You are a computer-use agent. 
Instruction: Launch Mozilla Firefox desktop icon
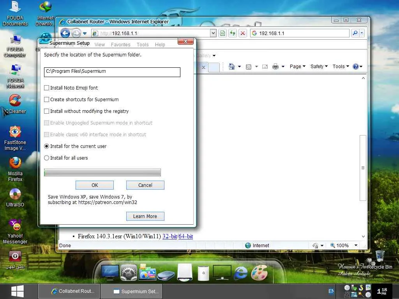15,169
